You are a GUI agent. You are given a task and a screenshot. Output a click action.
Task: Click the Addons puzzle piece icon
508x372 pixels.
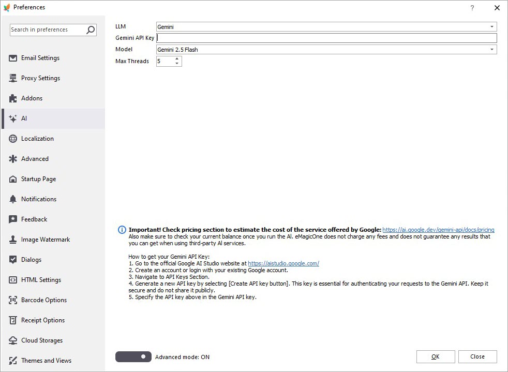click(x=13, y=98)
